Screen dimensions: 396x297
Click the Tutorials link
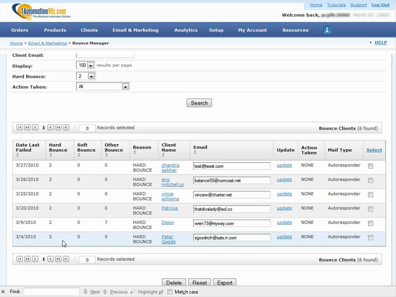(336, 5)
